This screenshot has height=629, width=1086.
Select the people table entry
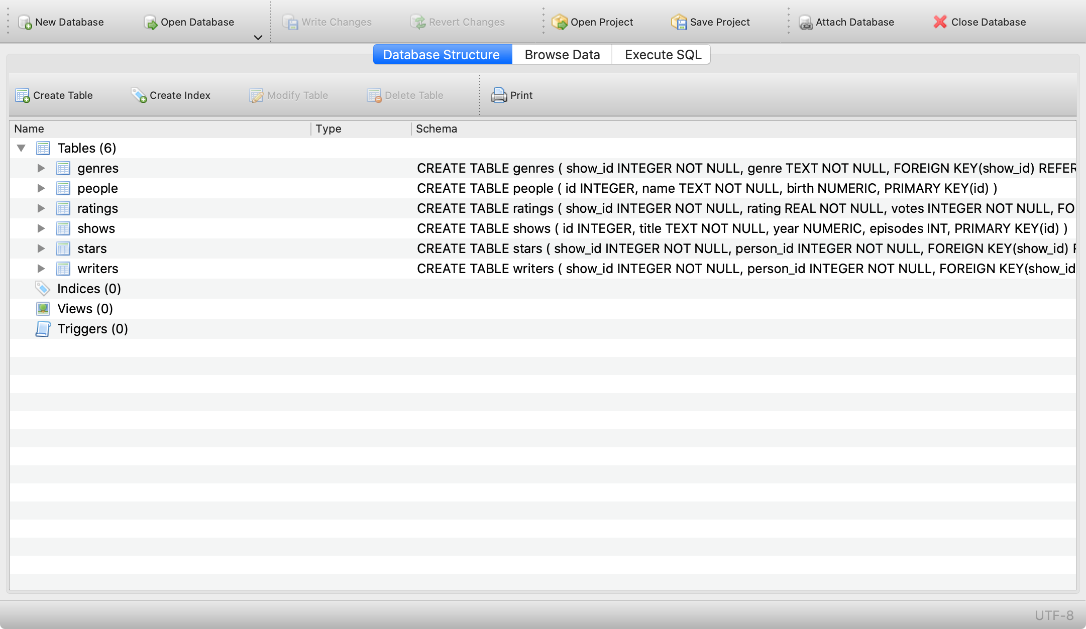click(97, 188)
